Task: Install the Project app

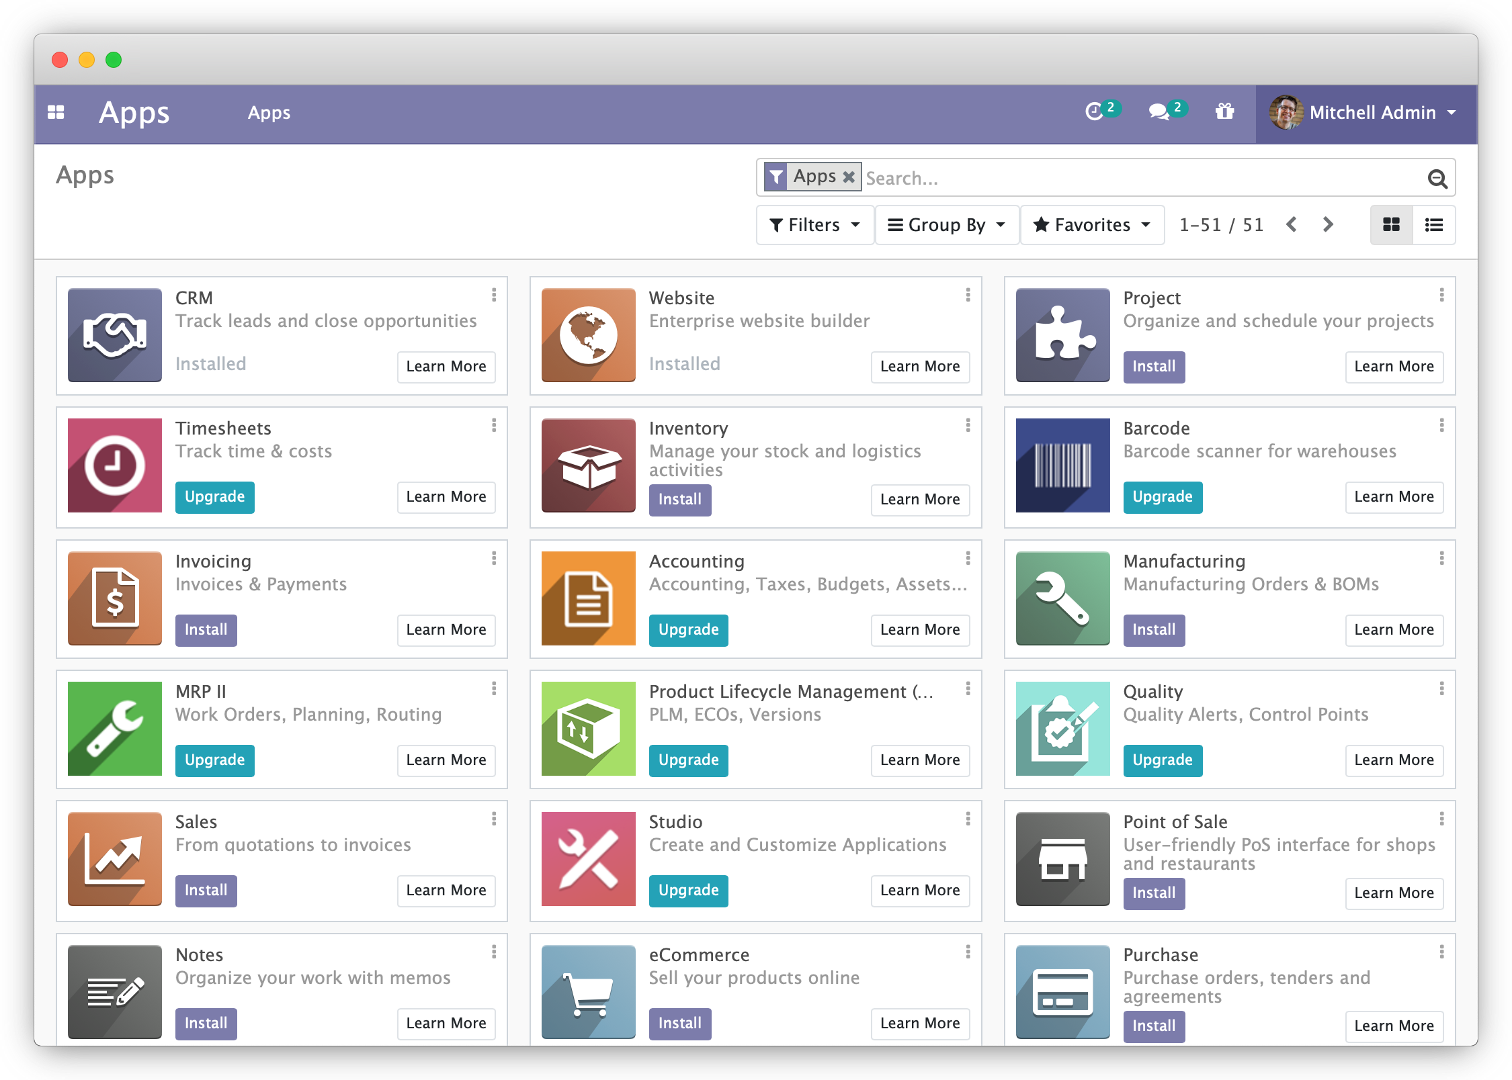Action: pos(1153,367)
